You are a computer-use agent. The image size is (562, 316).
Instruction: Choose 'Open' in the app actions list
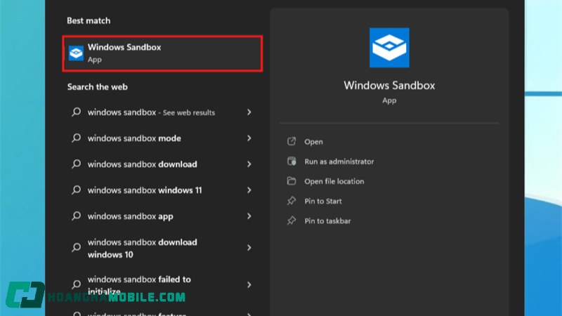pyautogui.click(x=313, y=142)
